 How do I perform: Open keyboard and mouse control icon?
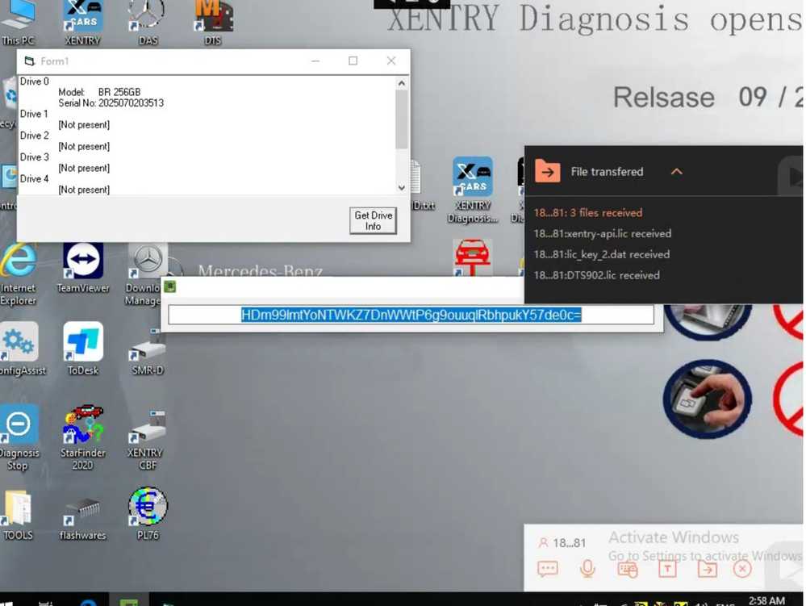[627, 569]
